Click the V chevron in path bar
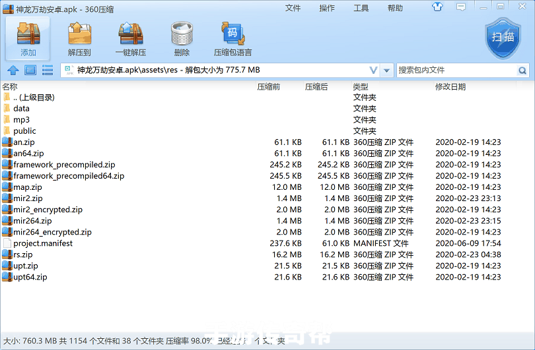Screen dimensions: 535x350 374,71
